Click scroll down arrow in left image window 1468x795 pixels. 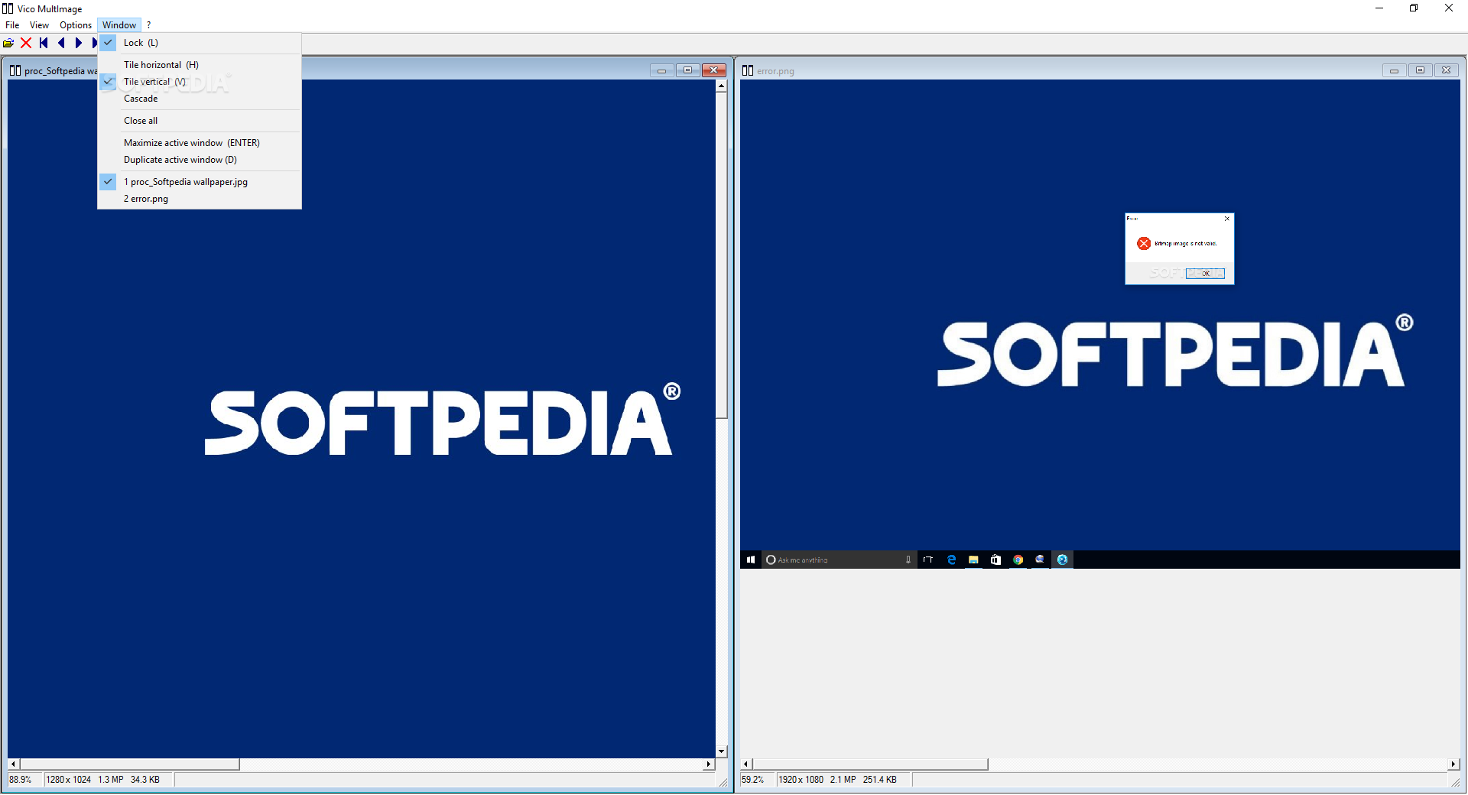[x=721, y=751]
